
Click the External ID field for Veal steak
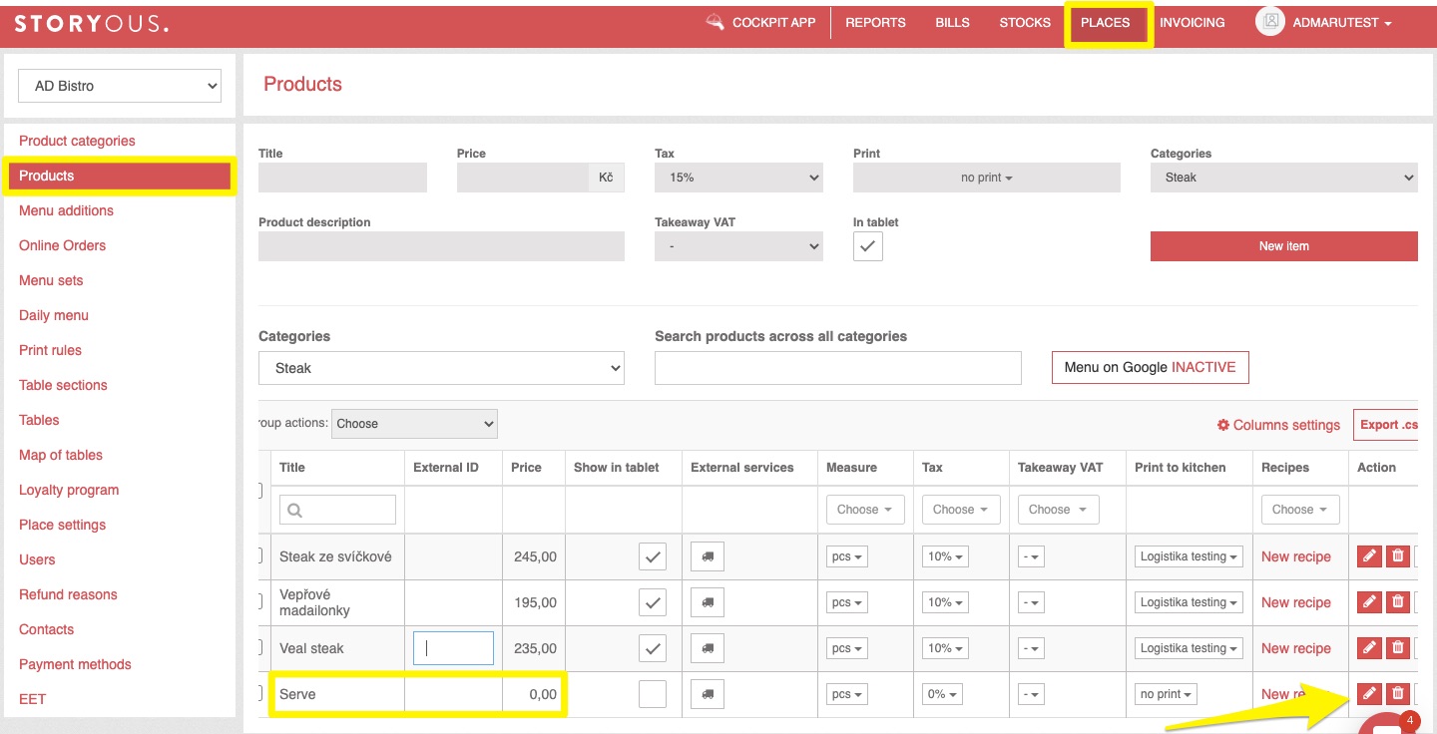pos(453,648)
